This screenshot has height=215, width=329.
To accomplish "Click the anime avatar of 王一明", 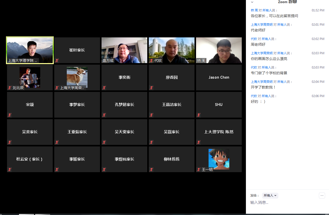I will (219, 159).
